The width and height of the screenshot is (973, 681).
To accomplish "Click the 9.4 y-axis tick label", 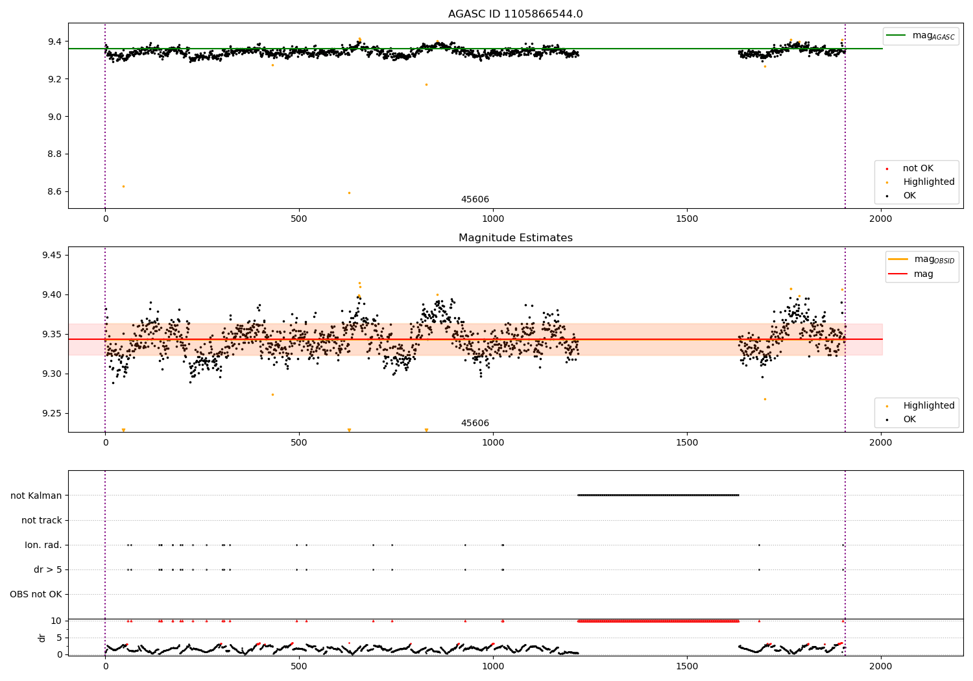I will click(54, 42).
